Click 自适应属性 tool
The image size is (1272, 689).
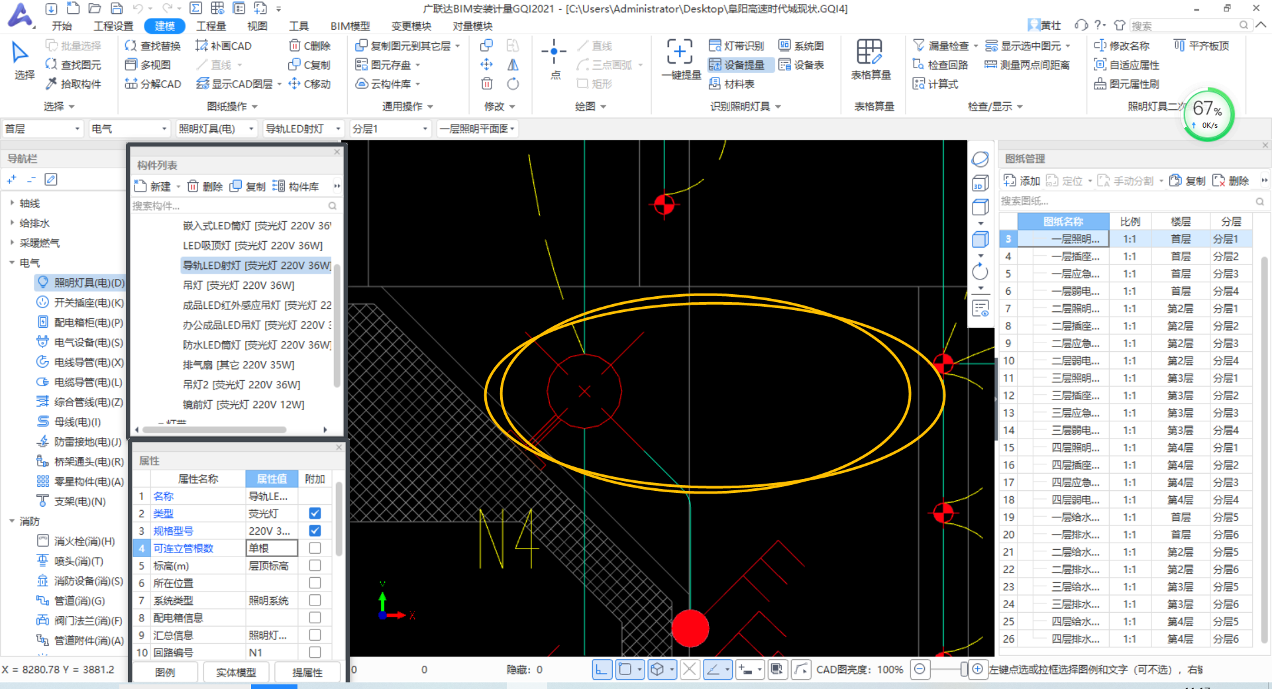(1126, 65)
